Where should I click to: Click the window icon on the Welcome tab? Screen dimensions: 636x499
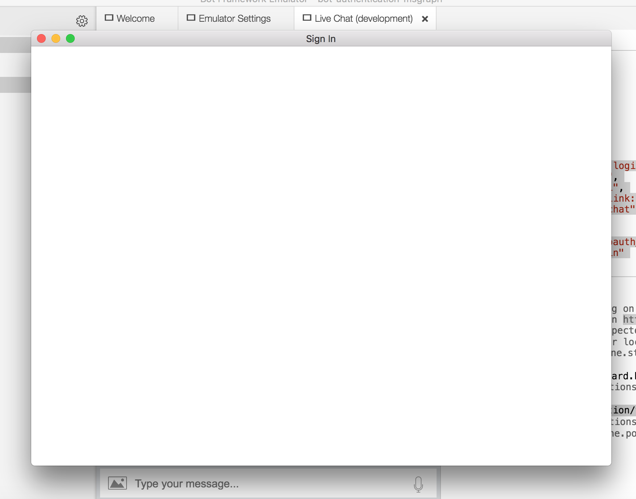point(109,17)
